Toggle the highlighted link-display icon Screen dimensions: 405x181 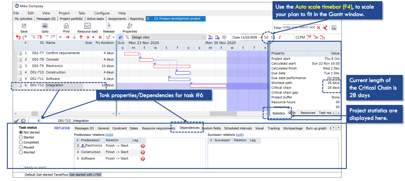(121, 37)
